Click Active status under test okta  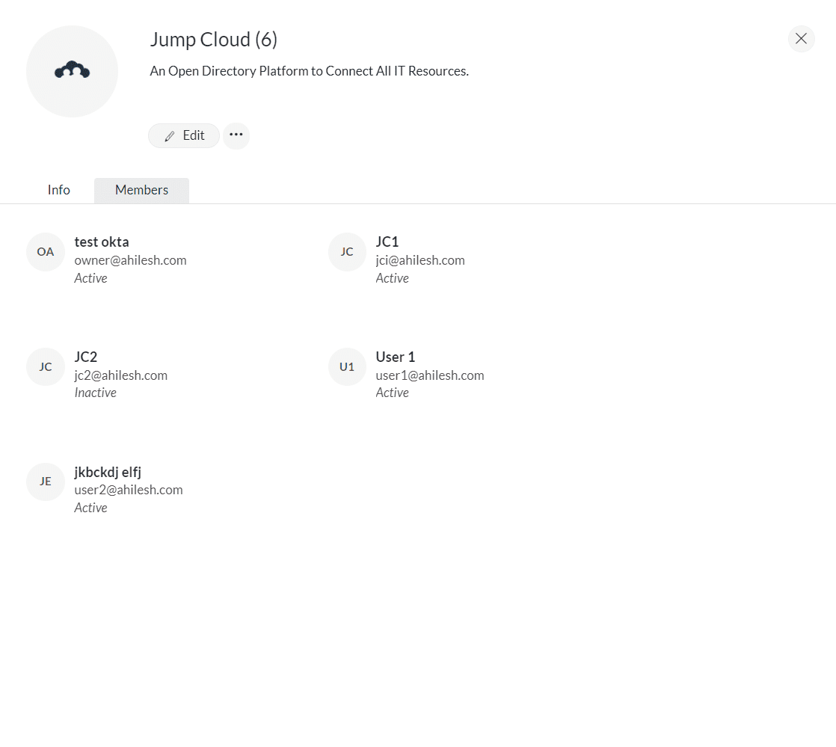click(x=90, y=278)
